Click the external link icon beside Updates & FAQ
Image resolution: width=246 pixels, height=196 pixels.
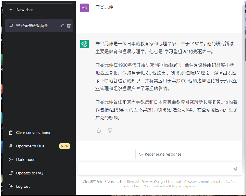10,173
